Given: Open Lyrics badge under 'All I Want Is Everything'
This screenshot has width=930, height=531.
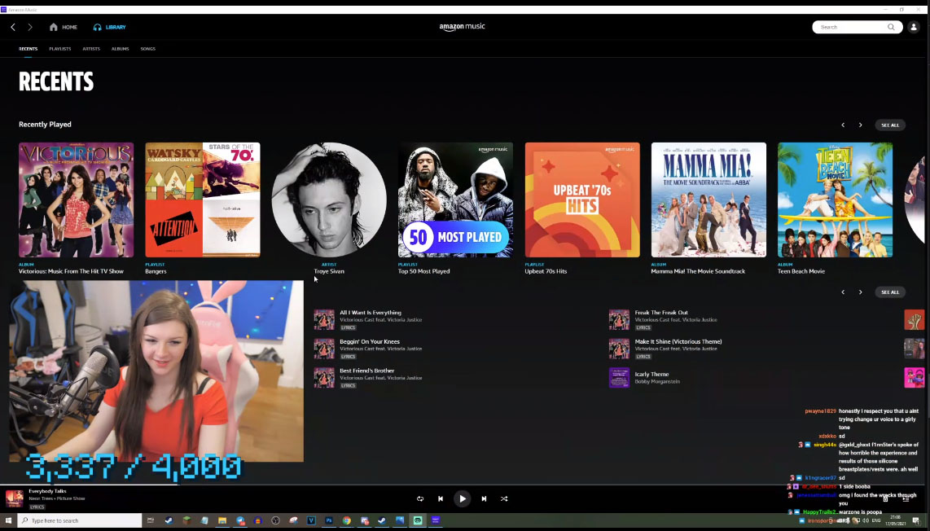Looking at the screenshot, I should [x=349, y=327].
